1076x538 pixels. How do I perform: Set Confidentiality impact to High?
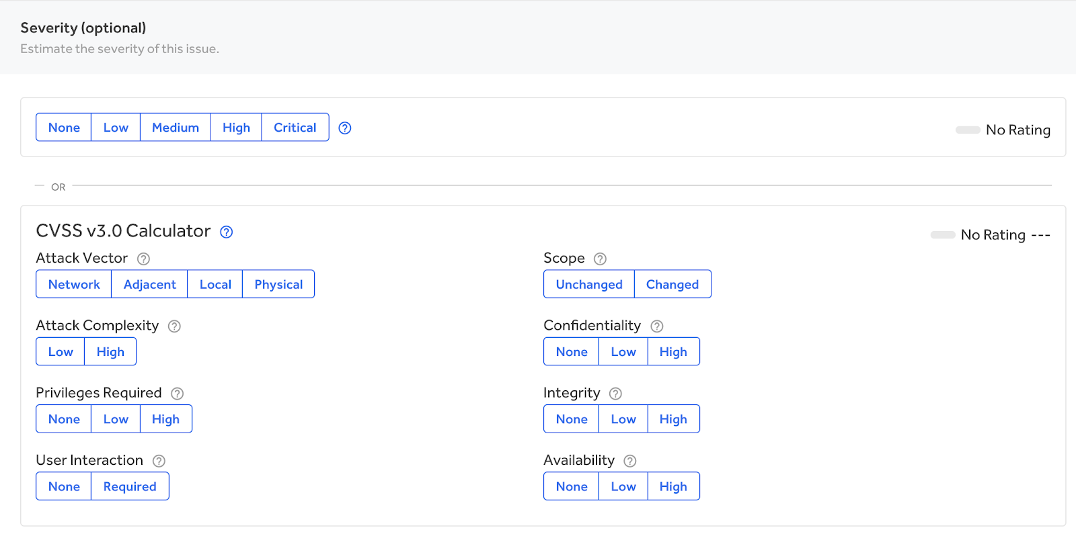[x=673, y=352]
